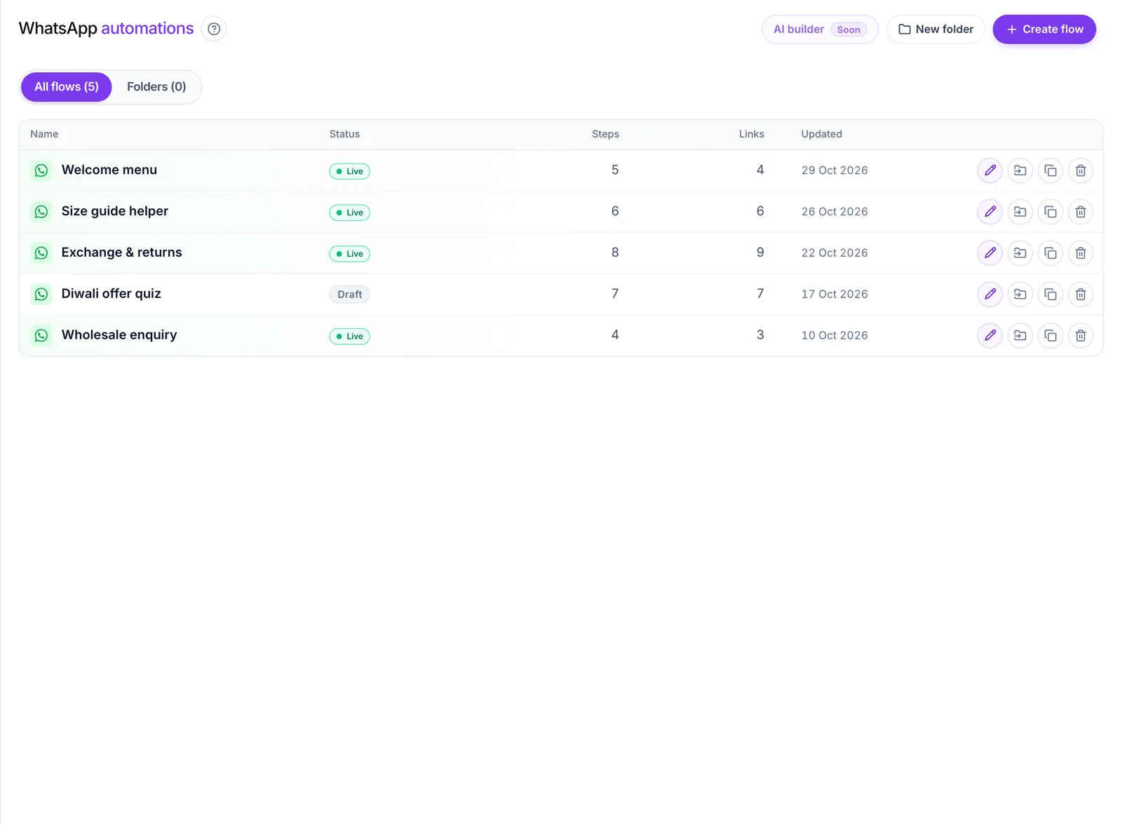Click the 29 Oct 2026 date
1122x825 pixels.
(834, 170)
